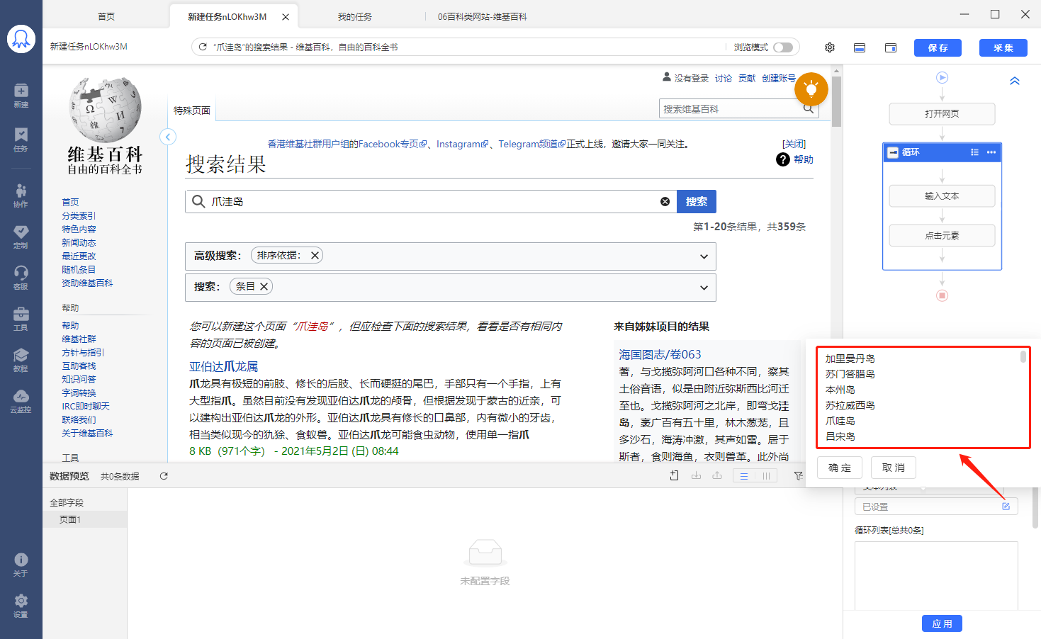Open 客服 support in the sidebar
Image resolution: width=1041 pixels, height=639 pixels.
pos(21,277)
